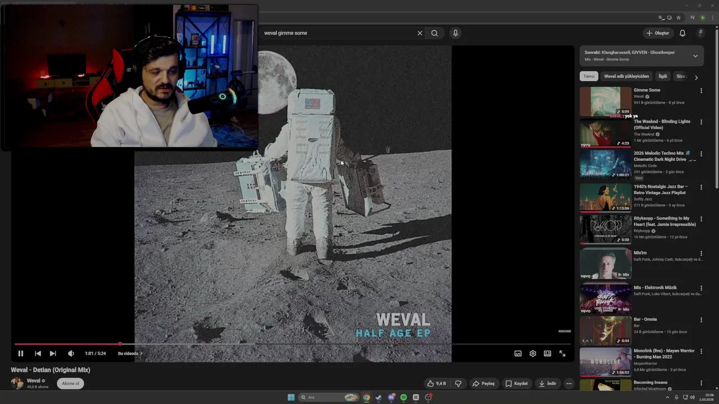Open the green Chrome profile avatar
The height and width of the screenshot is (404, 719).
(x=702, y=18)
